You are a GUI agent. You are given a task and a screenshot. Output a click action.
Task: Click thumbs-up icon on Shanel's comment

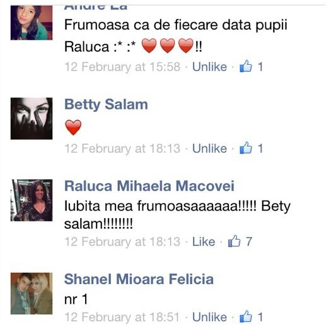pyautogui.click(x=246, y=316)
